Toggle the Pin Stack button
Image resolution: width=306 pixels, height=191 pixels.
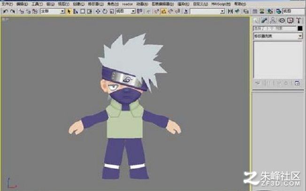click(258, 83)
